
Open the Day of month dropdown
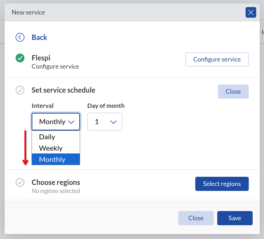tap(105, 122)
